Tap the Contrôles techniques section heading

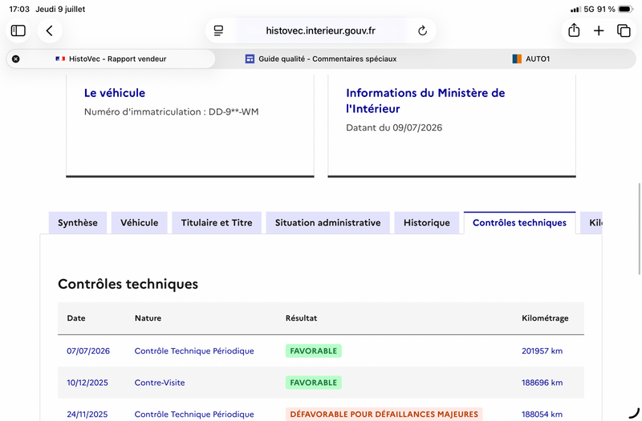point(128,284)
